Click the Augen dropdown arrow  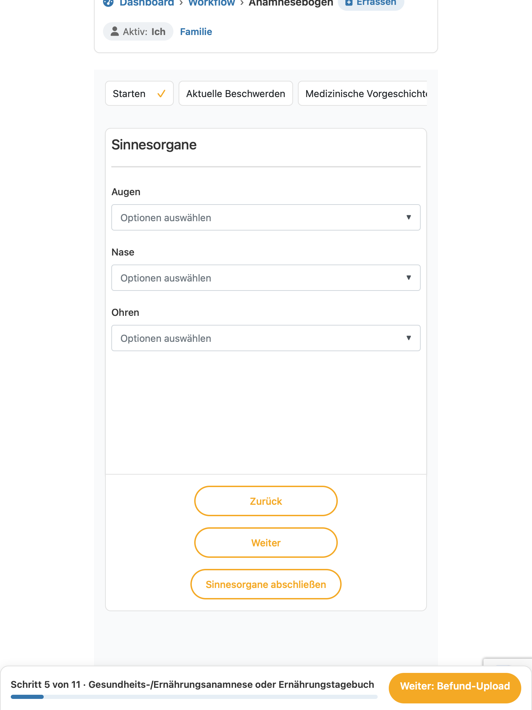tap(409, 217)
